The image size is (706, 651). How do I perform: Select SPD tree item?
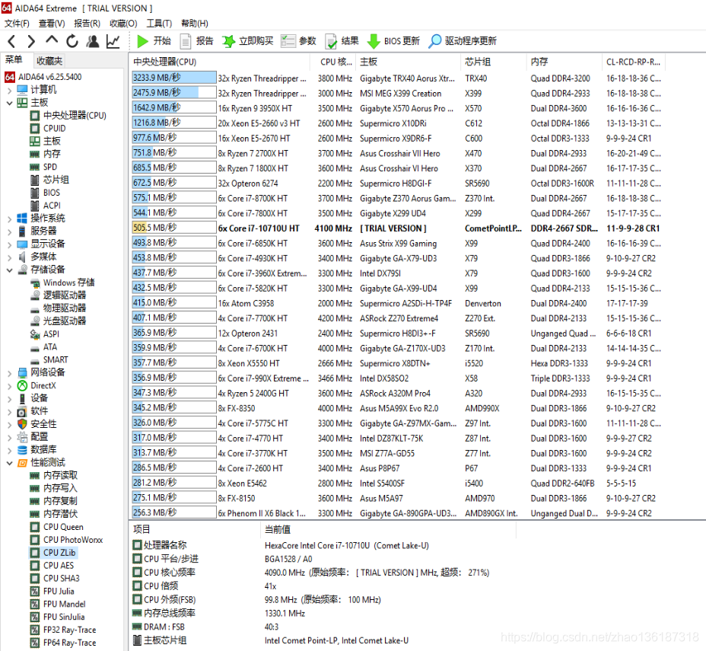pos(43,168)
